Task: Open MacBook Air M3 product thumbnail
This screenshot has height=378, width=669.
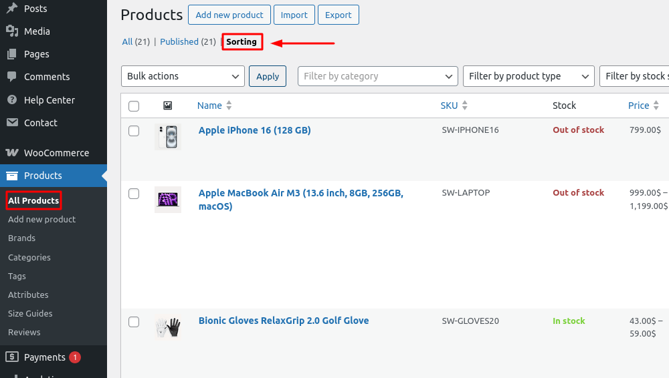Action: coord(168,200)
